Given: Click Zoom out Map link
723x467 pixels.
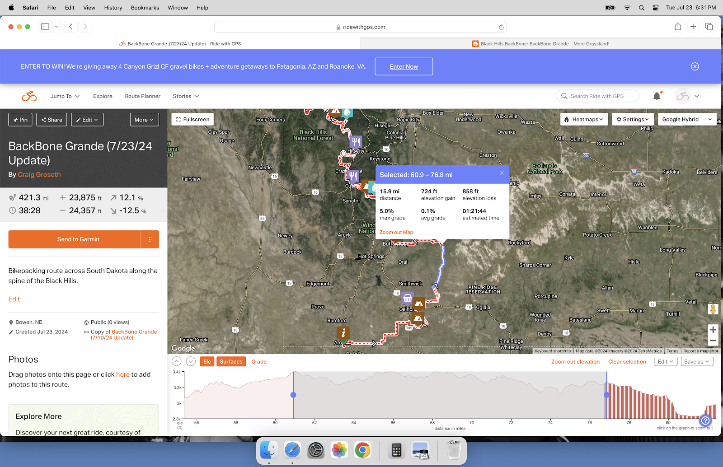Looking at the screenshot, I should (x=396, y=232).
